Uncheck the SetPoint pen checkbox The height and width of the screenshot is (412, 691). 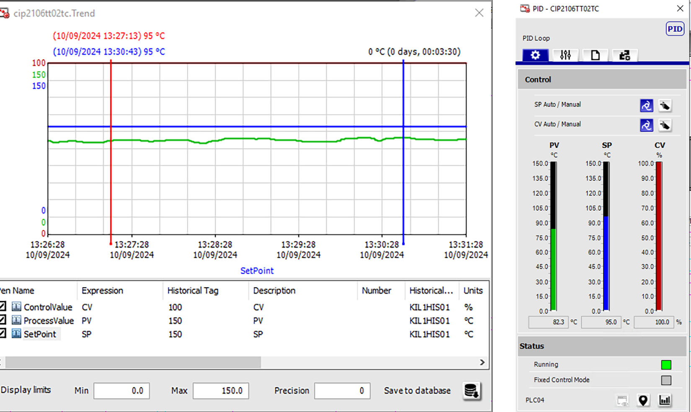[x=3, y=334]
